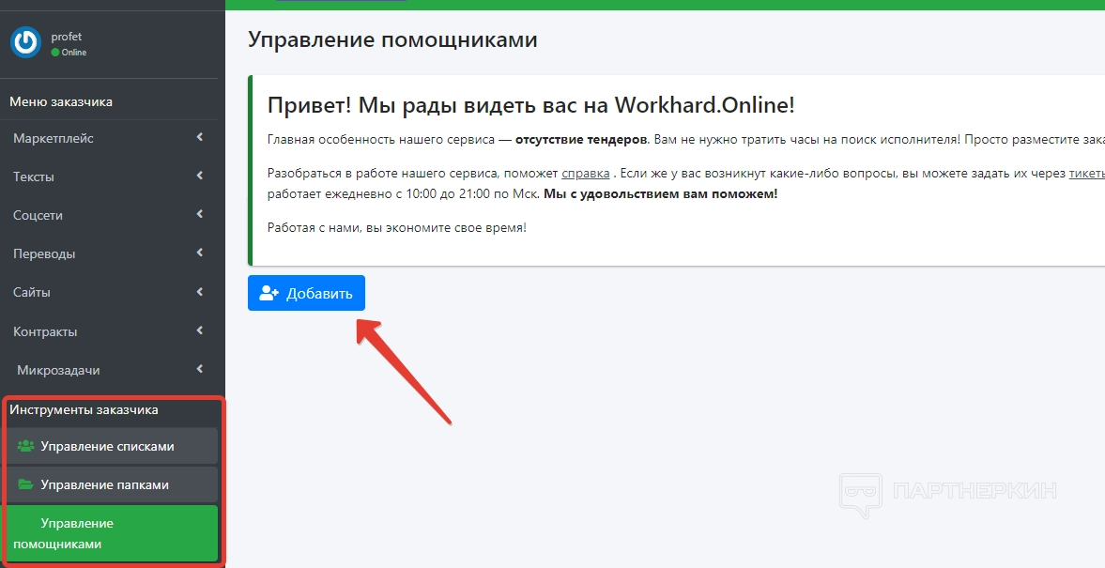Click the profet username

[67, 37]
